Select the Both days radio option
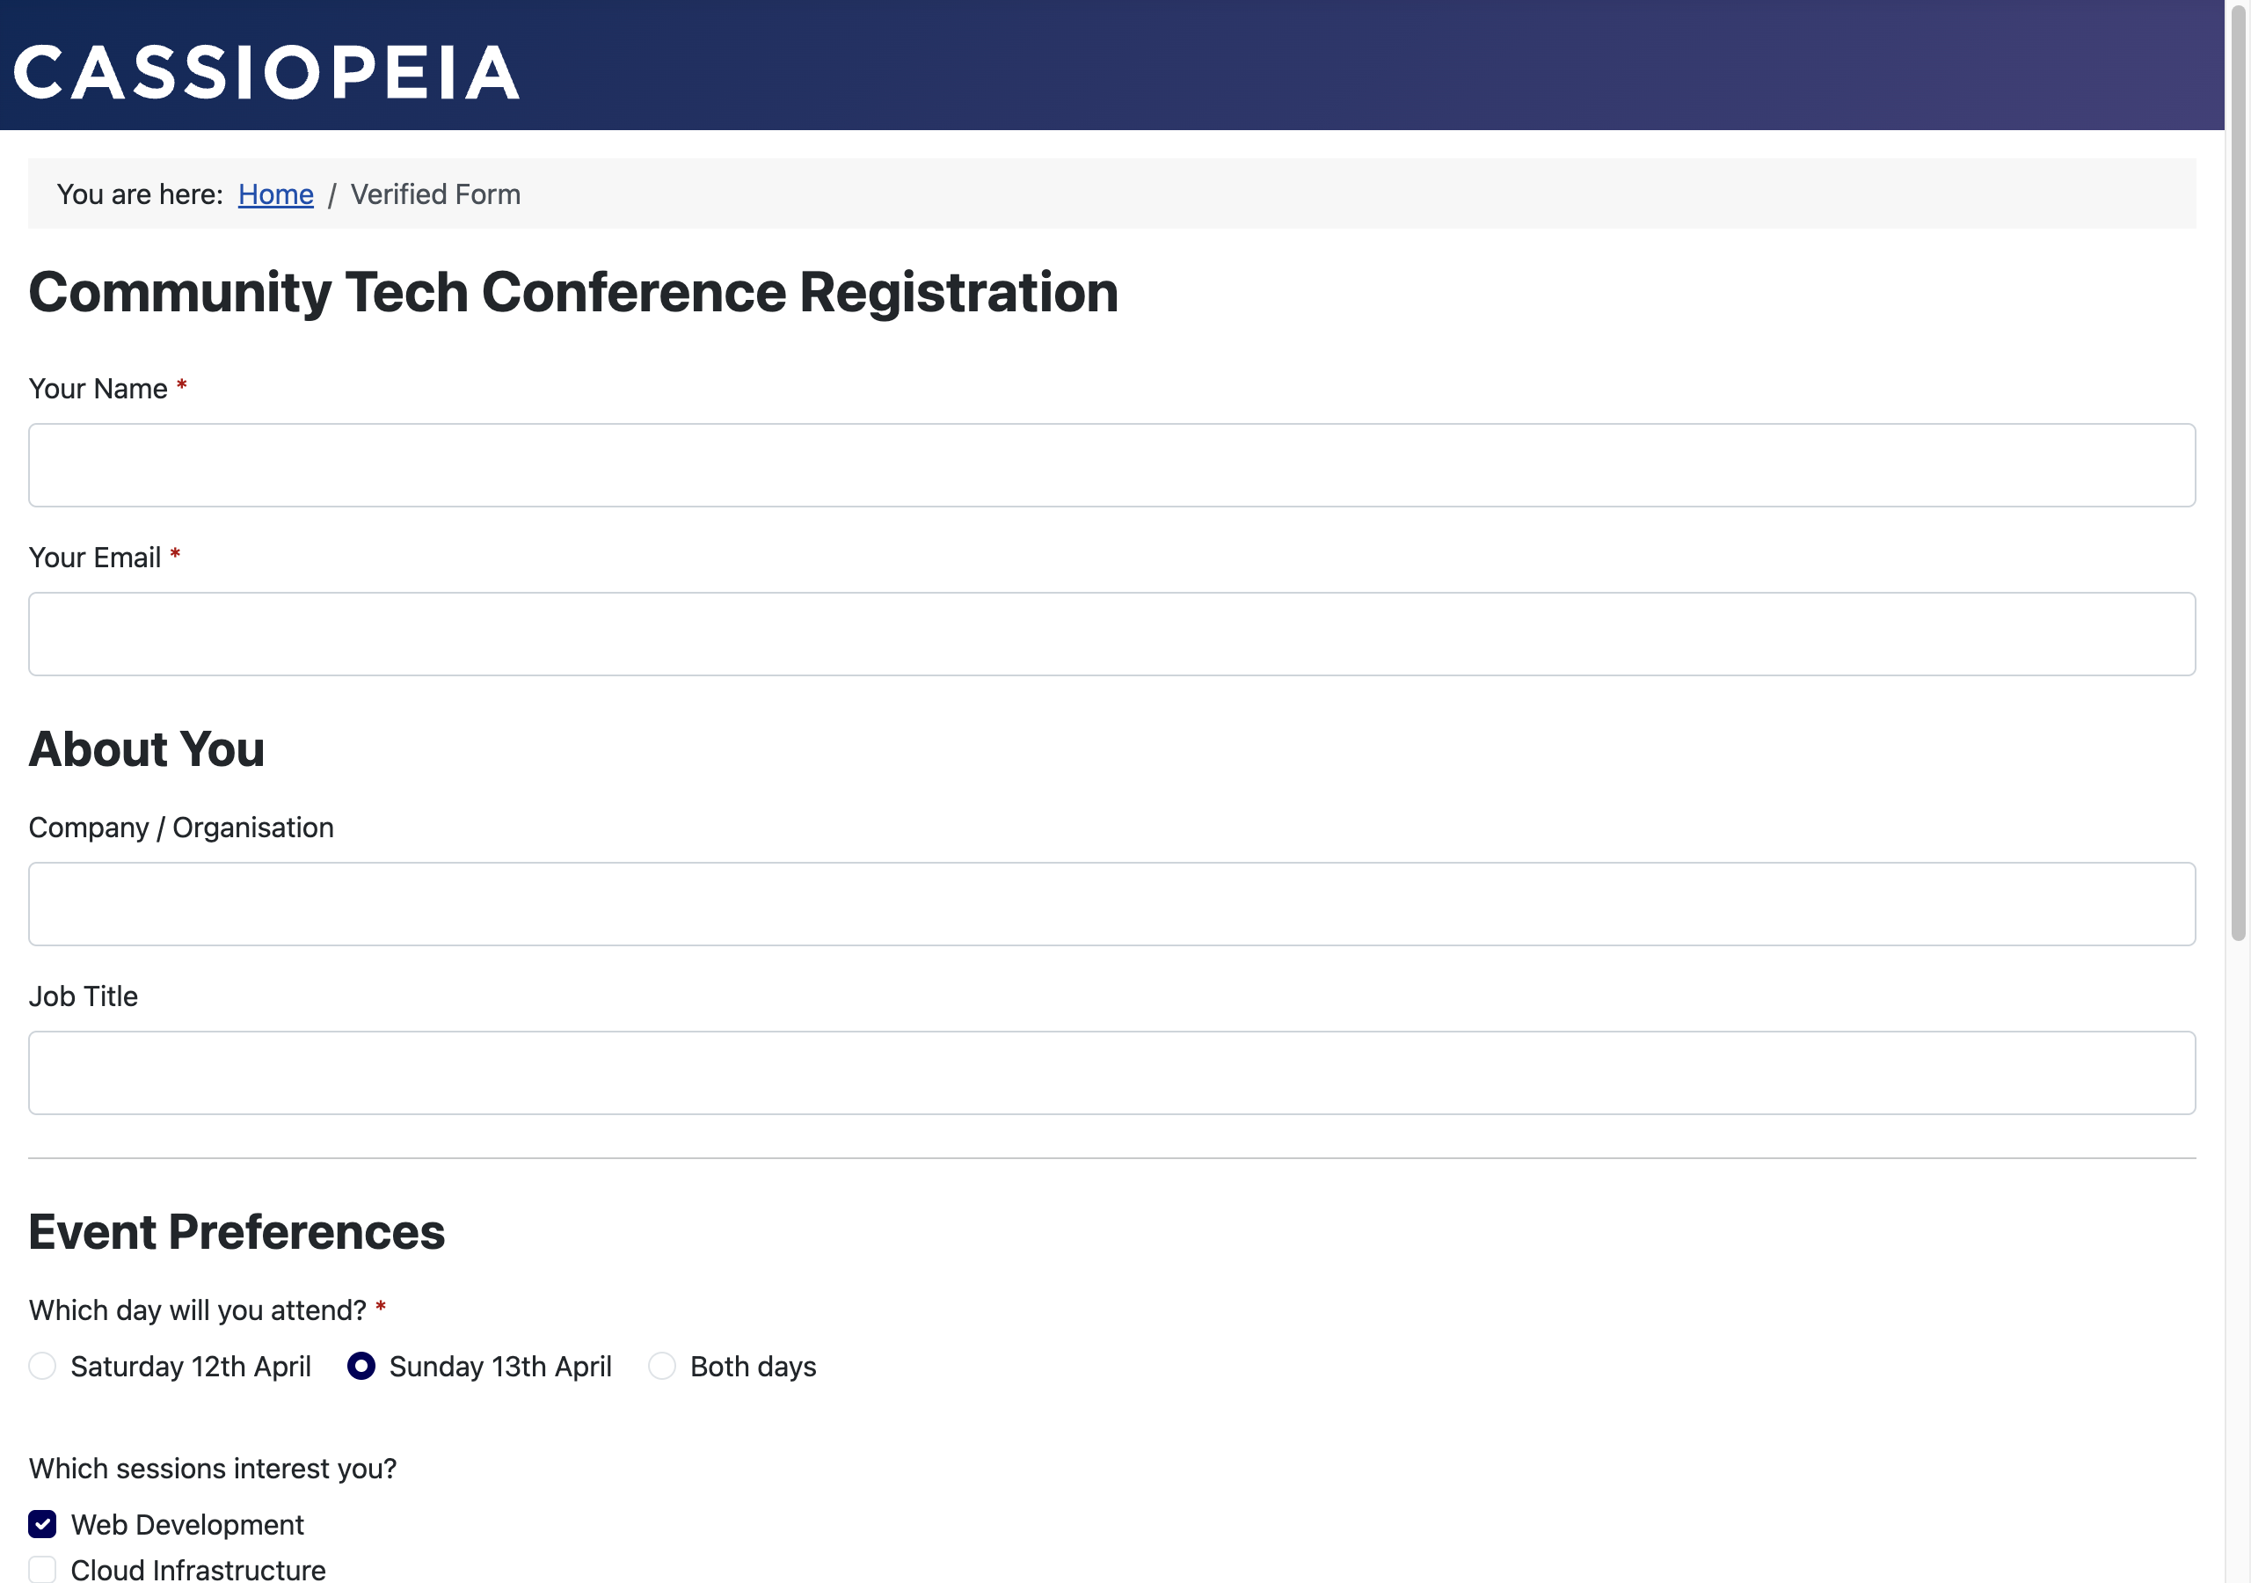Screen dimensions: 2251x1583 (x=662, y=1365)
